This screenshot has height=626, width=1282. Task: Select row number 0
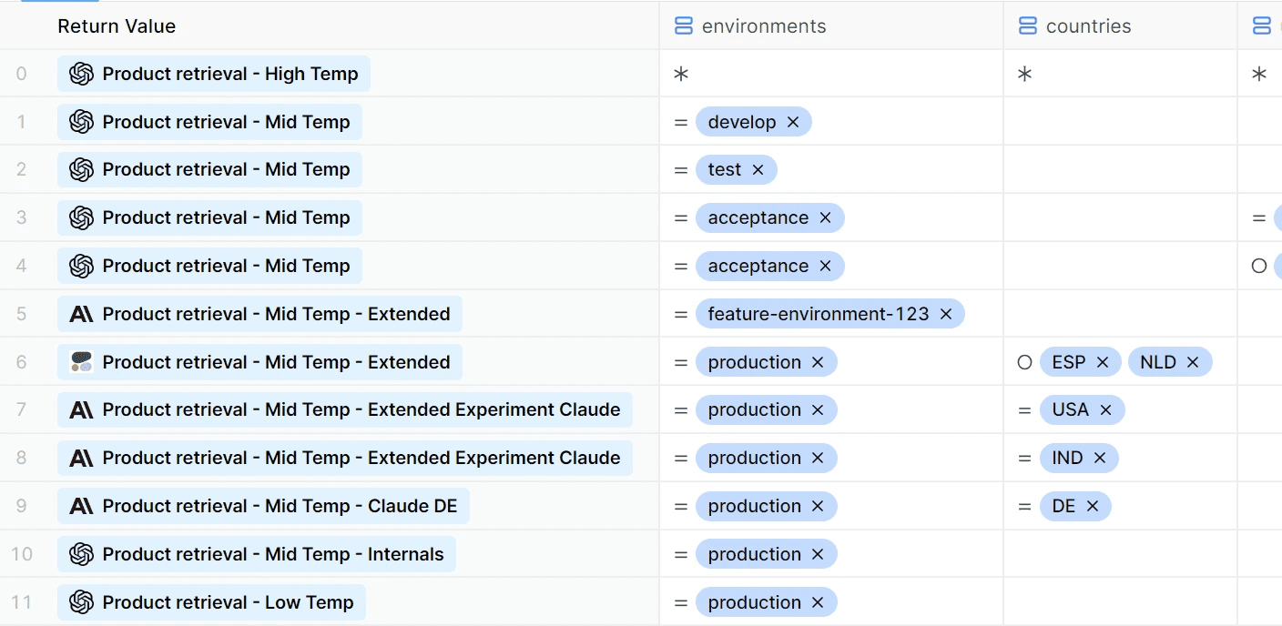point(22,74)
